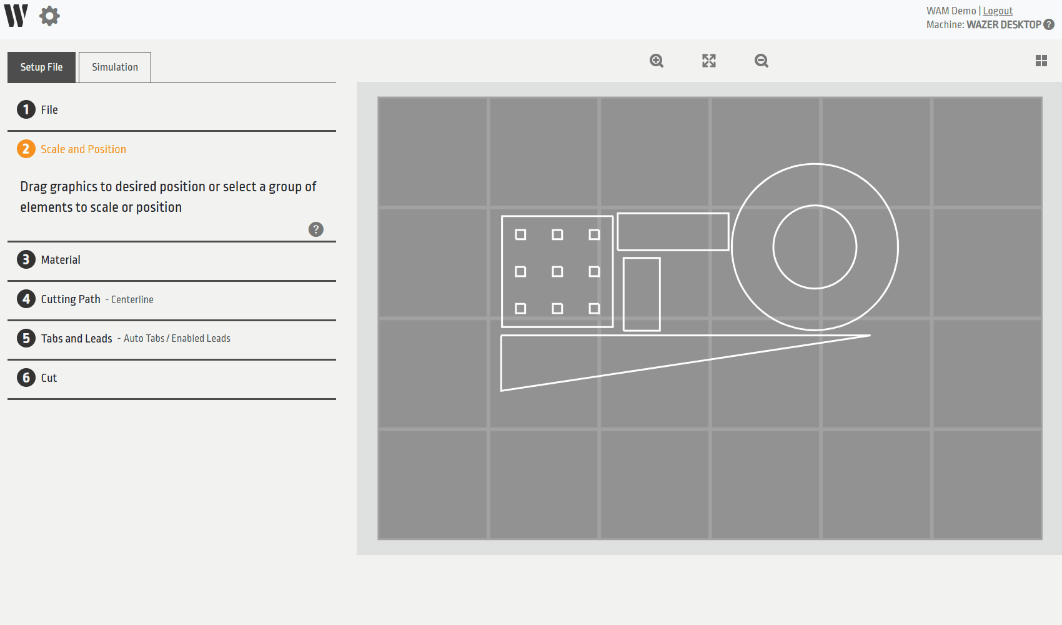
Task: Click the wide horizontal rectangle shape
Action: click(673, 214)
